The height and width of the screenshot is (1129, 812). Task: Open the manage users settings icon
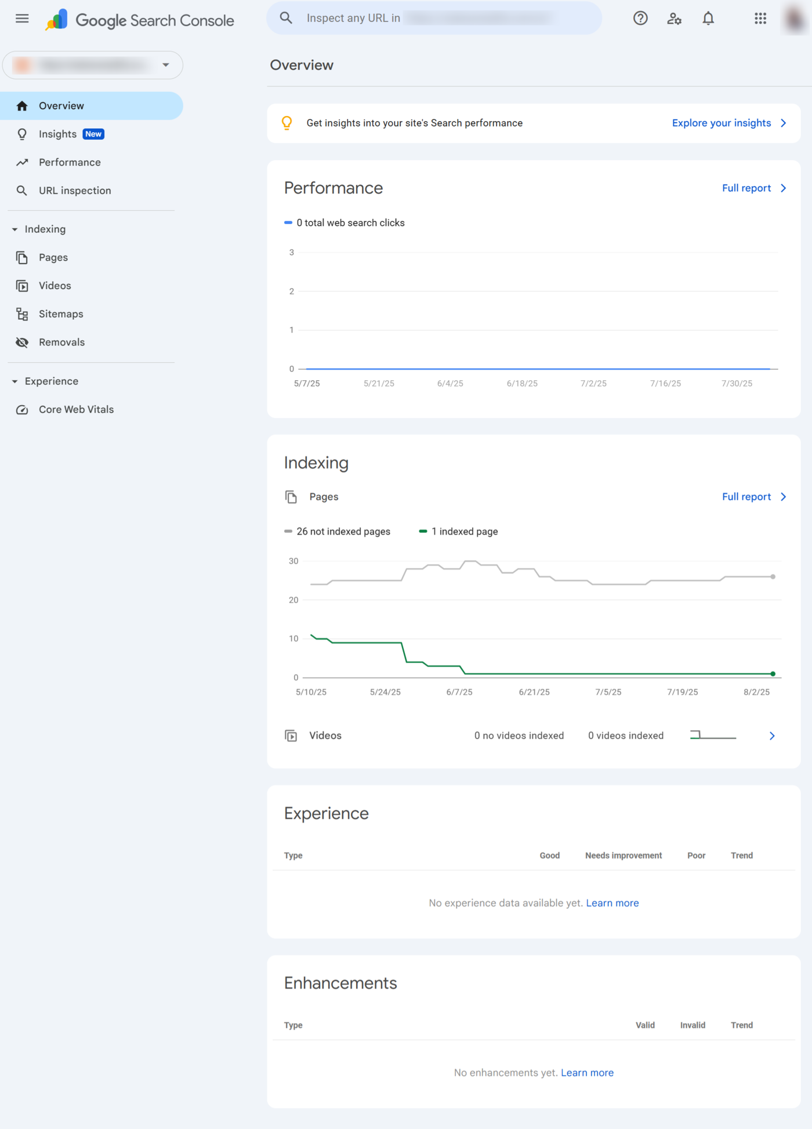click(x=674, y=19)
